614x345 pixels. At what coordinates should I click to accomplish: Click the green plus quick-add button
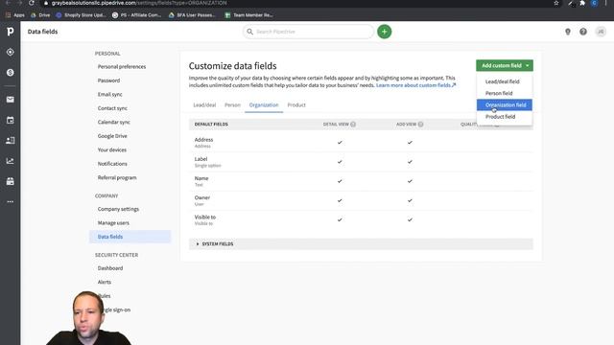(384, 32)
